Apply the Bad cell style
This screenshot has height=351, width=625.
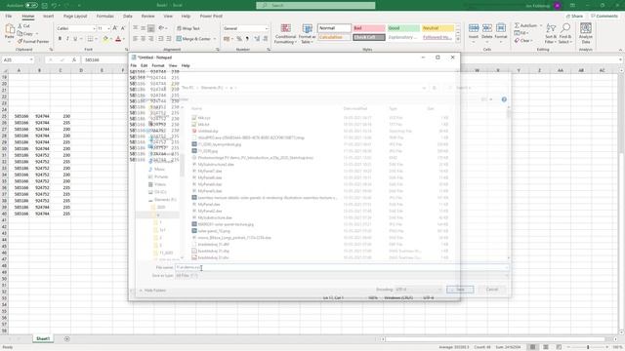(369, 28)
